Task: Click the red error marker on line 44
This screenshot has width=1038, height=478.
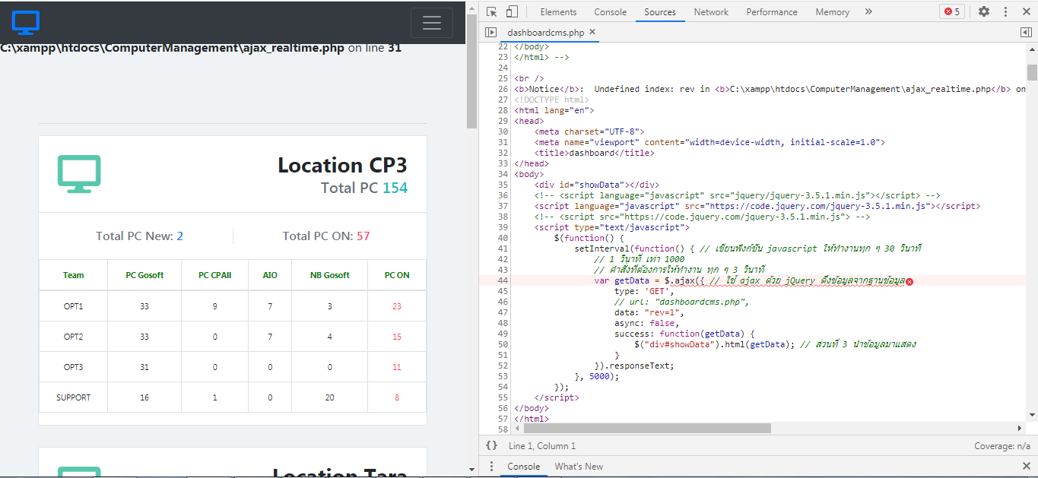Action: coord(909,281)
